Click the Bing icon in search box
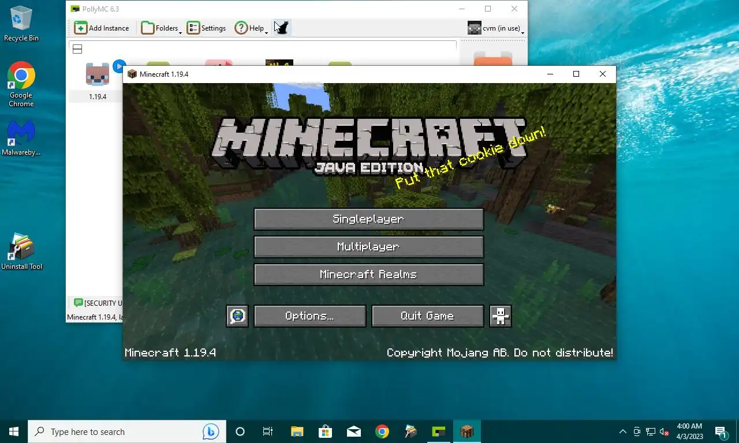 (x=211, y=431)
